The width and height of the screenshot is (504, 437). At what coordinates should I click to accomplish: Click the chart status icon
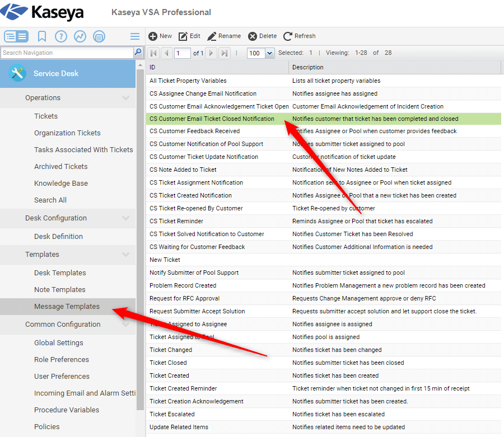(80, 36)
